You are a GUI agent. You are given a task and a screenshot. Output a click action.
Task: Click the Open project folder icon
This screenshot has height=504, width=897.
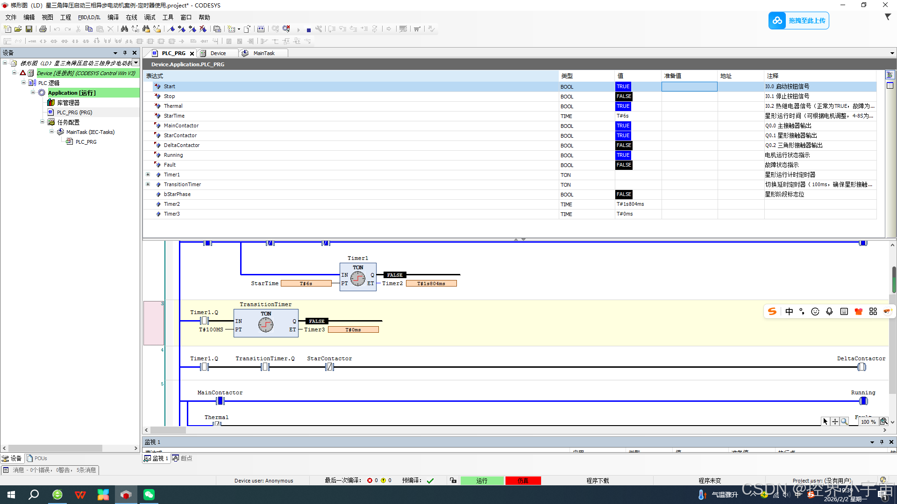tap(18, 29)
